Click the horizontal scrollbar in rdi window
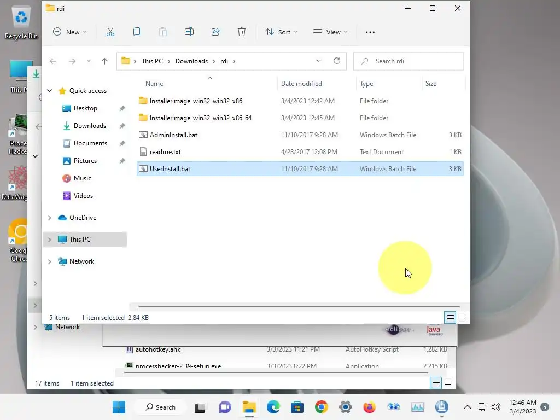560x420 pixels. (299, 306)
